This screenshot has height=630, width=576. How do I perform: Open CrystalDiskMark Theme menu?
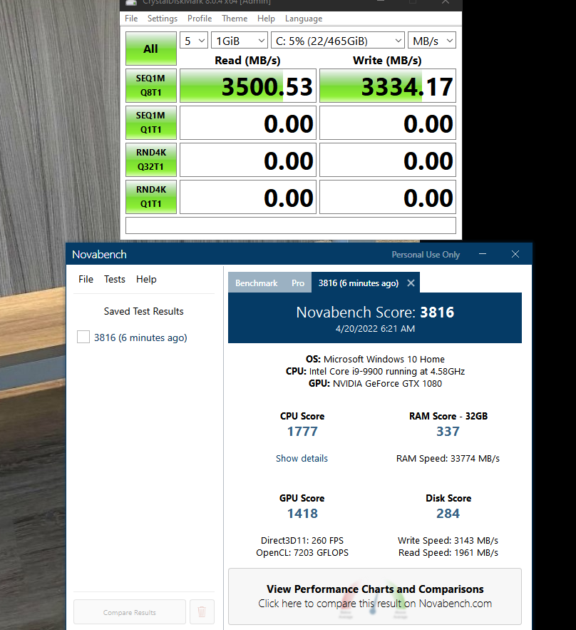coord(235,19)
